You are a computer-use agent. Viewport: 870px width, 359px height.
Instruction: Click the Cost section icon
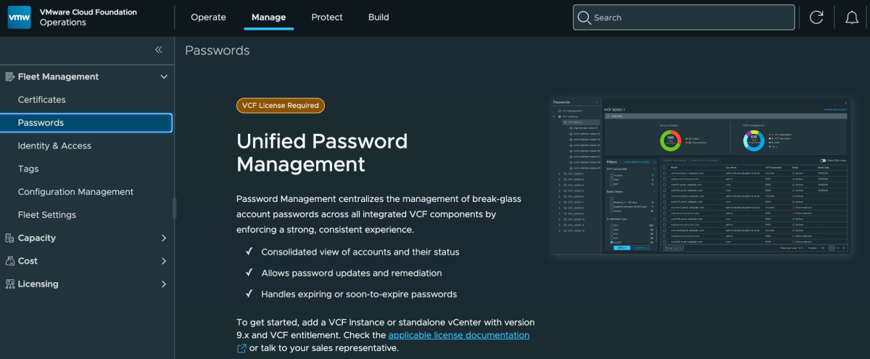[x=10, y=261]
